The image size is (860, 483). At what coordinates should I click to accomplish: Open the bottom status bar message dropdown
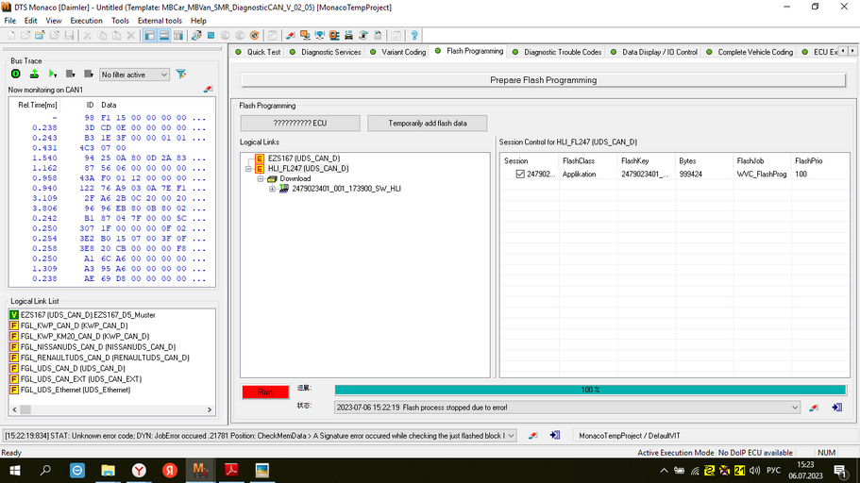[x=511, y=436]
